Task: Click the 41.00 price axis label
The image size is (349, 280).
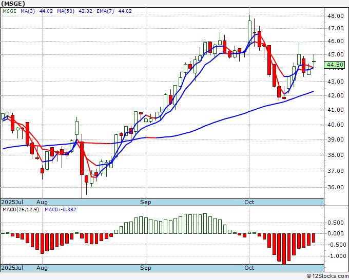Action: coord(336,110)
